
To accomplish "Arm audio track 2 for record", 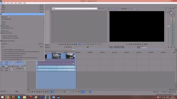I will (8, 66).
